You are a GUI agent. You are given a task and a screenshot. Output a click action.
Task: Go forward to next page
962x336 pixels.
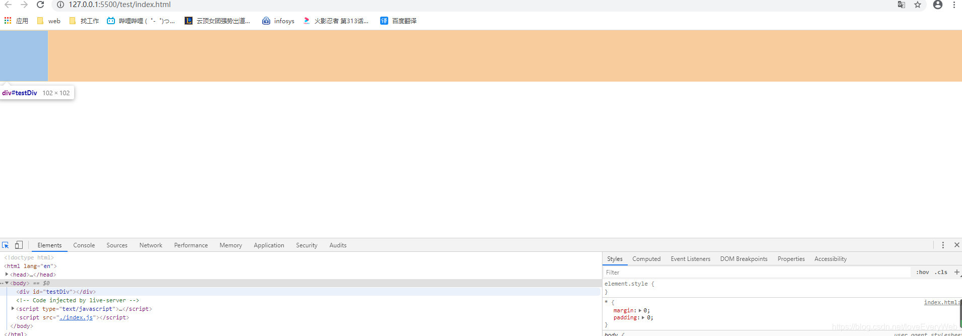tap(24, 5)
